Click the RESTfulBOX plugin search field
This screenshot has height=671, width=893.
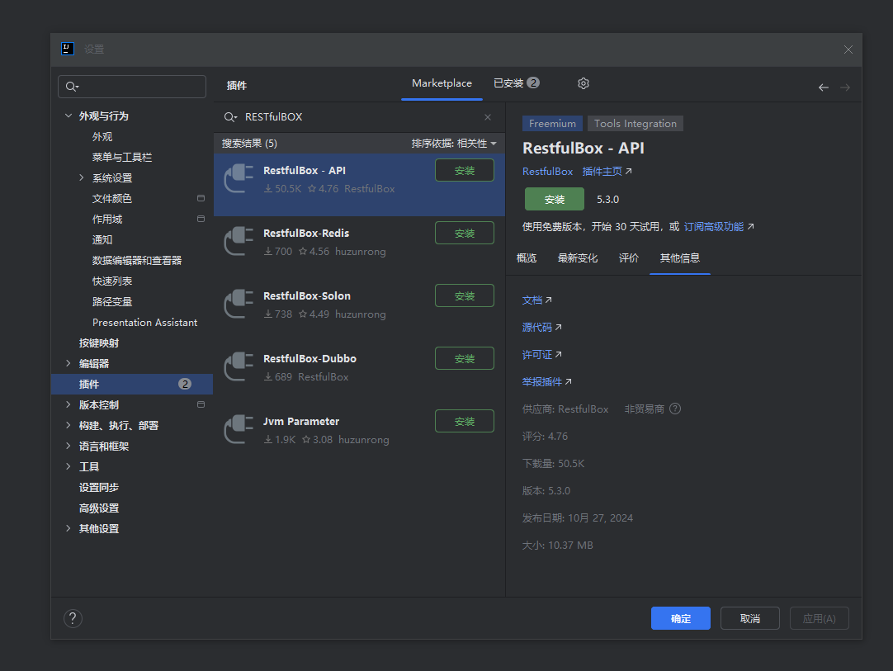[x=359, y=116]
